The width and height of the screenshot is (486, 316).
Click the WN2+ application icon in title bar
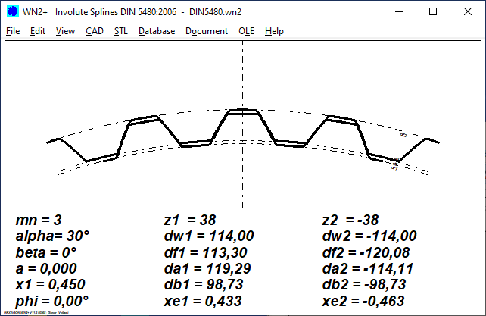(x=12, y=12)
